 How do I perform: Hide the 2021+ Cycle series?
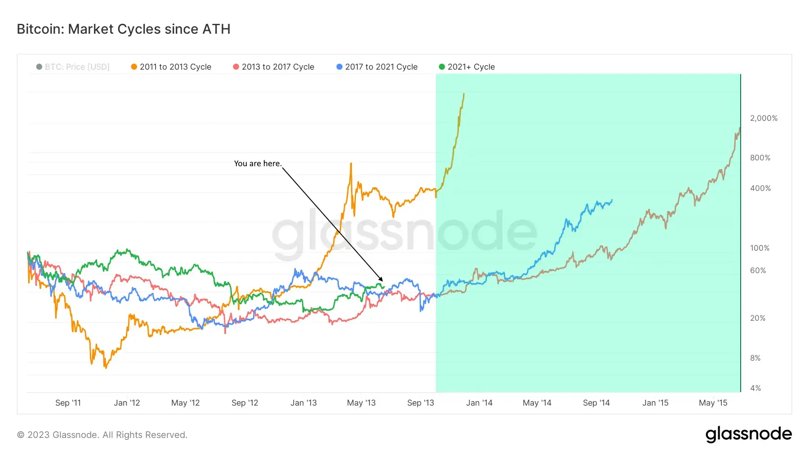click(x=467, y=67)
